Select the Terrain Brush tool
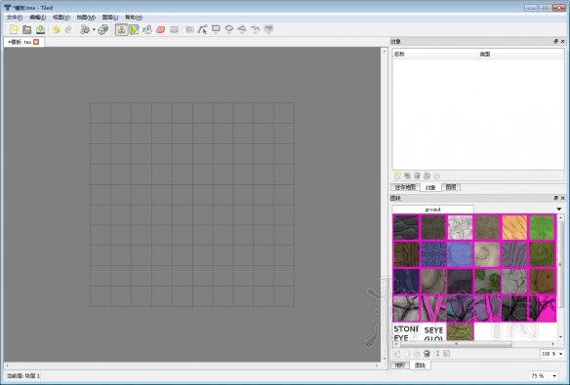Viewport: 570px width, 385px height. pyautogui.click(x=134, y=30)
